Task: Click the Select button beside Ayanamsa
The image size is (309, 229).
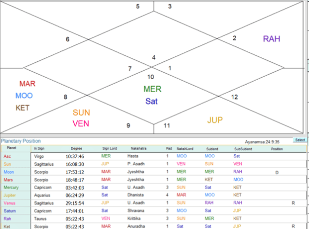Action: point(300,140)
